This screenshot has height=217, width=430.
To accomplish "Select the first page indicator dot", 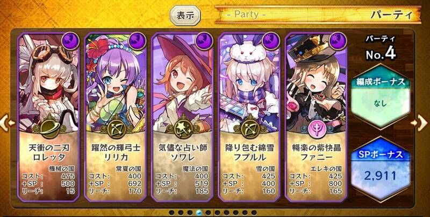I will click(x=171, y=213).
